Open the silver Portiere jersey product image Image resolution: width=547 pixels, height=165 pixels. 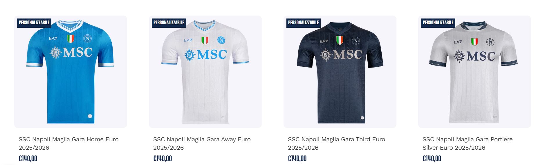pos(474,72)
